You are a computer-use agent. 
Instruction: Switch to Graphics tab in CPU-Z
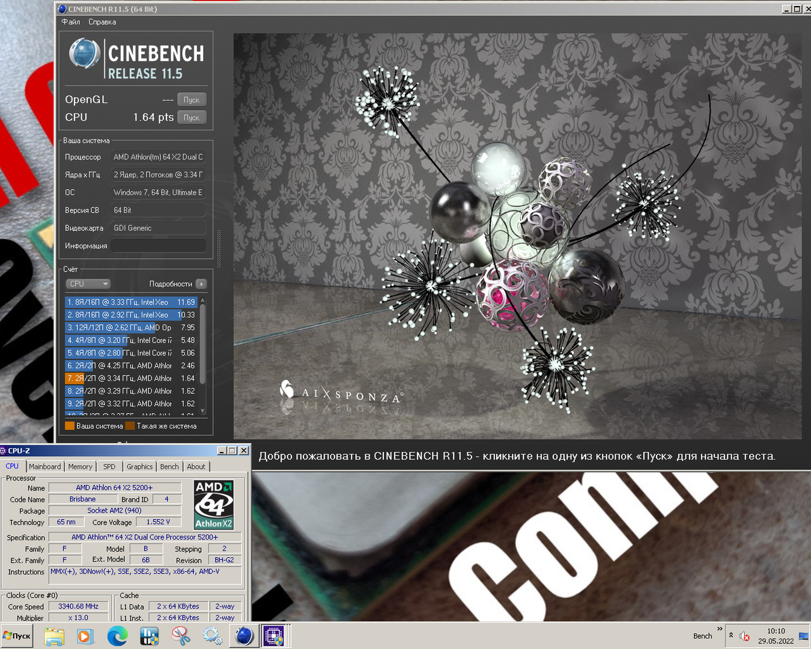click(x=139, y=466)
